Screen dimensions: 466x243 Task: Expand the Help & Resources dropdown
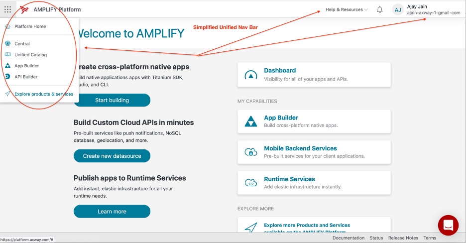(347, 9)
